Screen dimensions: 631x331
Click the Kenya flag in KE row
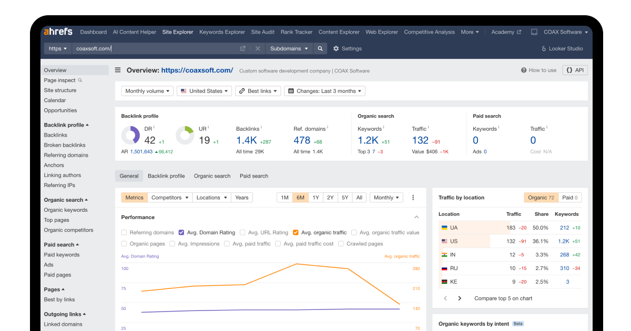click(444, 282)
